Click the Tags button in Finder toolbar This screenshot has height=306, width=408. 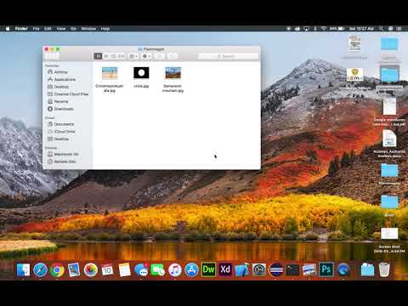173,56
